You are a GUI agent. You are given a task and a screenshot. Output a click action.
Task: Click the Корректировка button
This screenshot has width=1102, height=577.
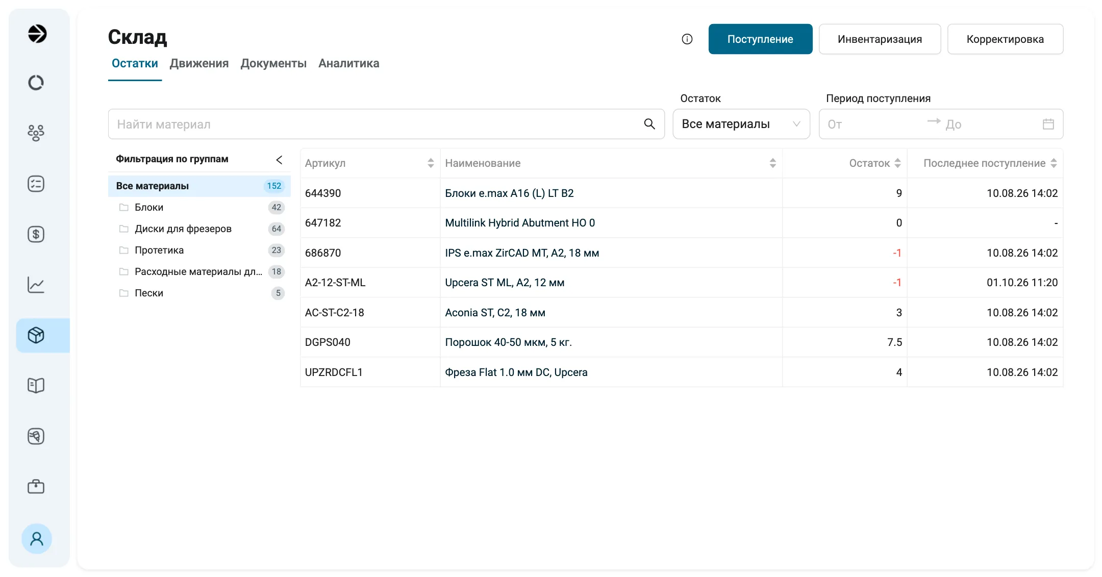pyautogui.click(x=1005, y=39)
